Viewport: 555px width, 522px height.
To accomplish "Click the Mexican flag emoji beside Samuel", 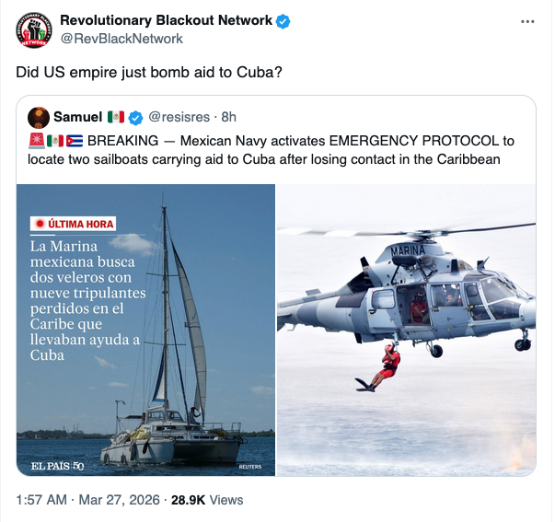I will tap(116, 117).
